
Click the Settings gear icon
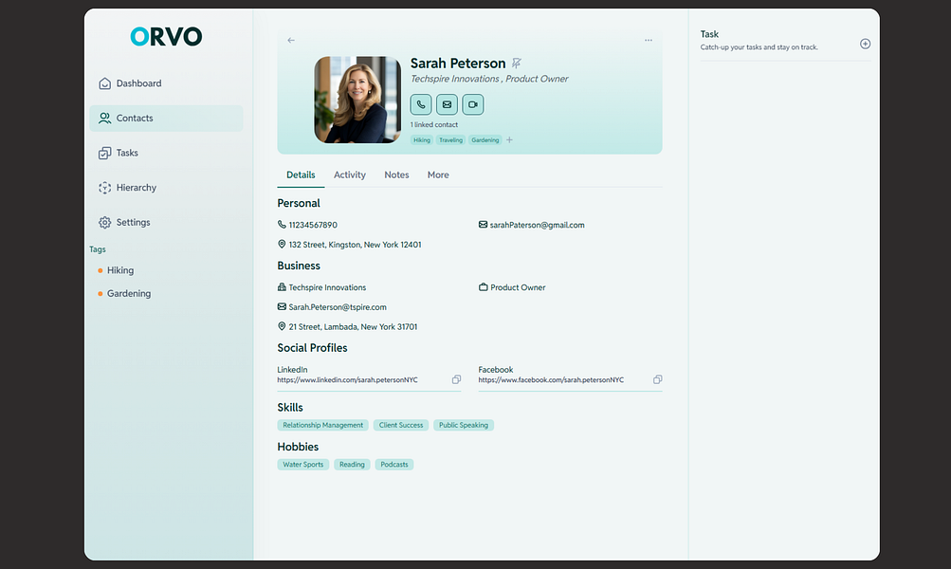105,222
